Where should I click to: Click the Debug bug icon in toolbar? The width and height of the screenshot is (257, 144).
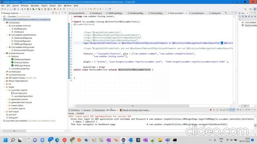pyautogui.click(x=22, y=9)
